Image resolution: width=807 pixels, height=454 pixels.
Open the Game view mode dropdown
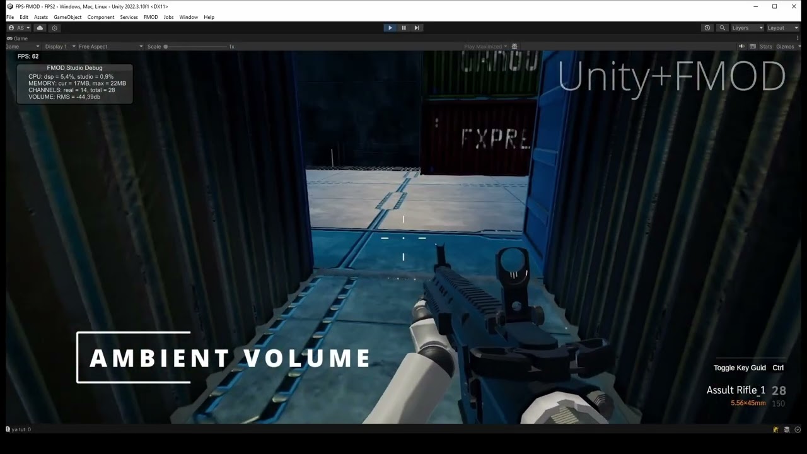(23, 47)
